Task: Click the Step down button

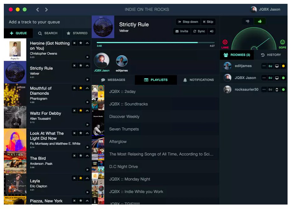Action: pyautogui.click(x=188, y=22)
